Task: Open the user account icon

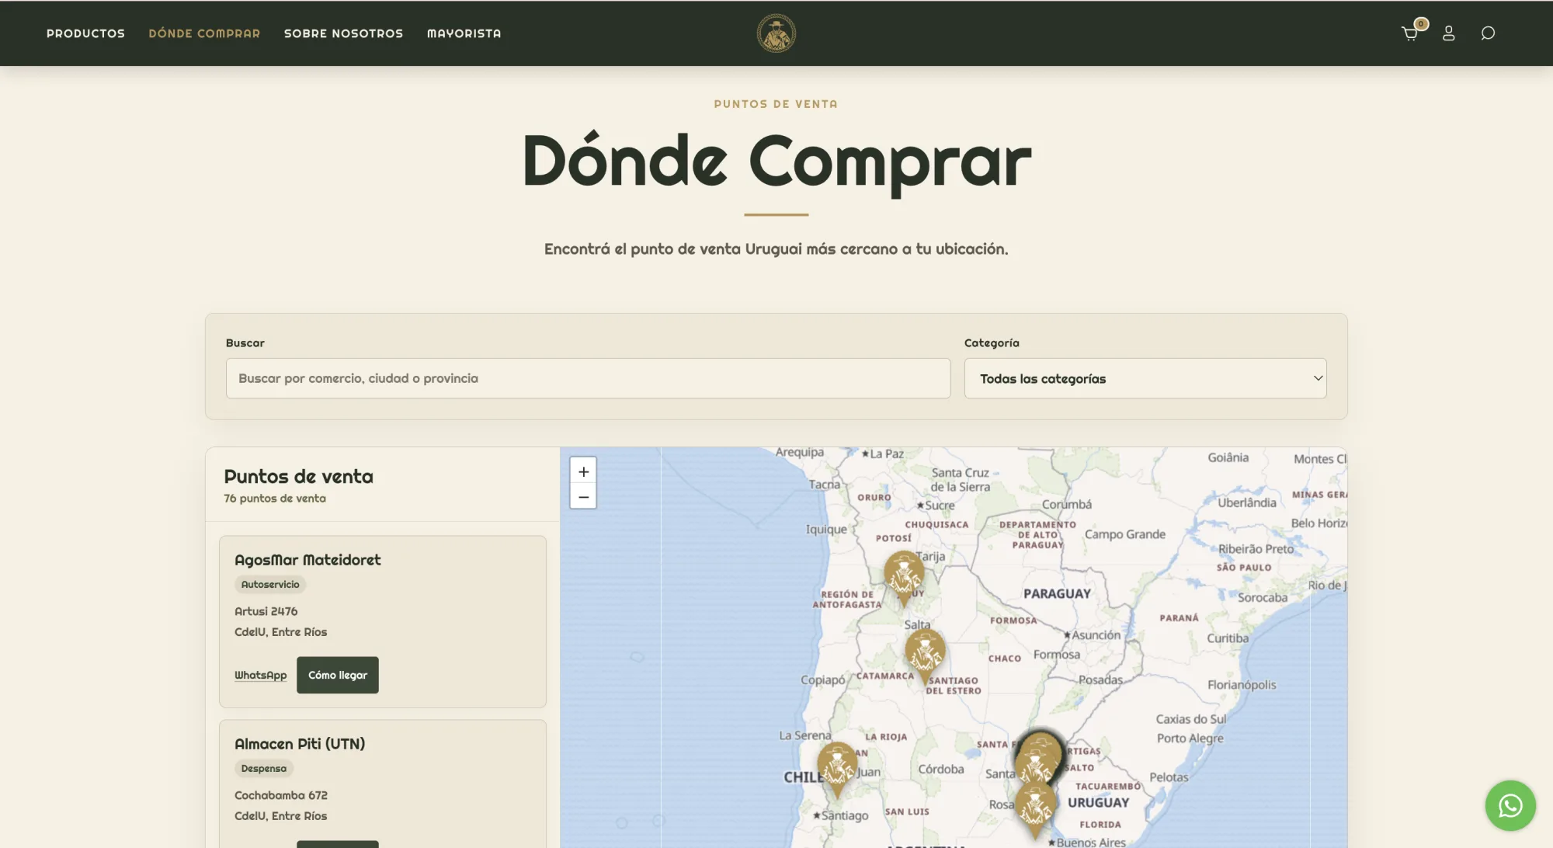Action: [1449, 33]
